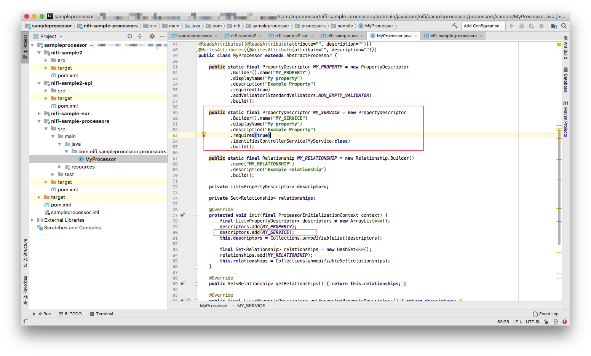Expand the nifi-sample-nar module
The image size is (591, 356).
pyautogui.click(x=39, y=114)
